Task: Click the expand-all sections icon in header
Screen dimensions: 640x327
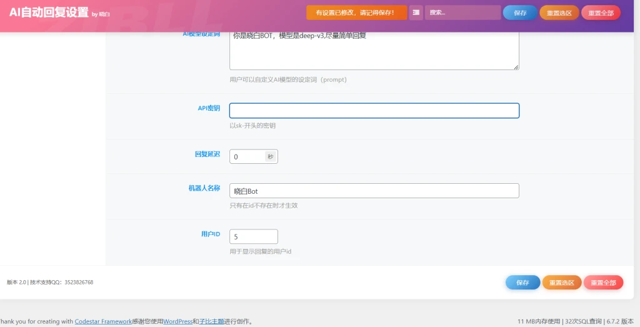Action: pos(416,13)
